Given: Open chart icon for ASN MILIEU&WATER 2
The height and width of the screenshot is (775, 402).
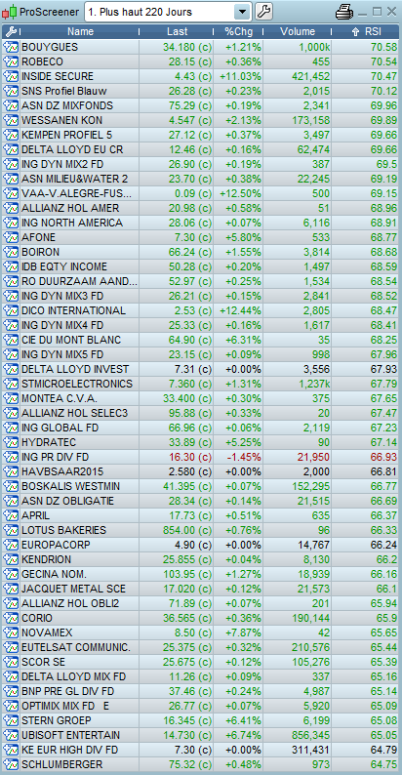Looking at the screenshot, I should pyautogui.click(x=11, y=179).
